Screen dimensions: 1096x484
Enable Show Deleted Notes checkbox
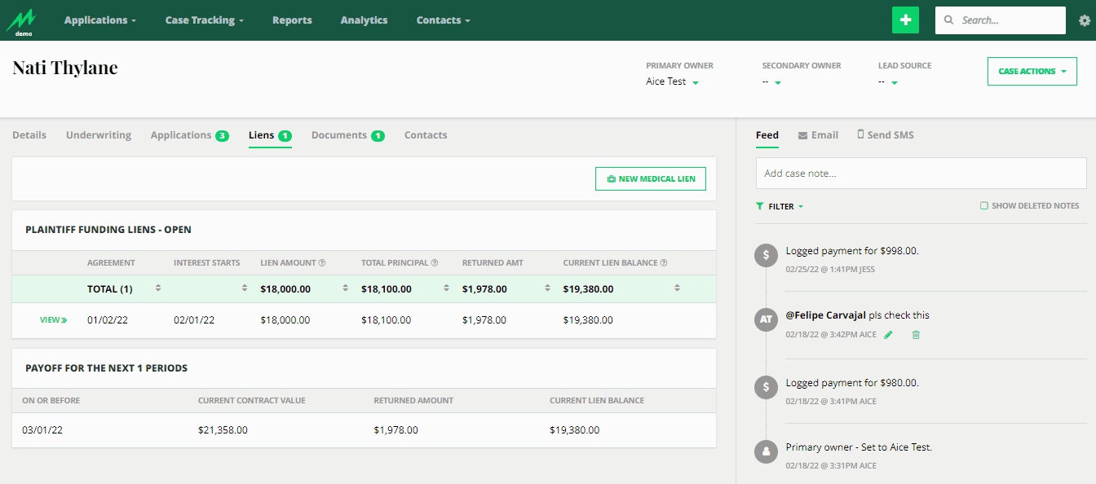[984, 206]
